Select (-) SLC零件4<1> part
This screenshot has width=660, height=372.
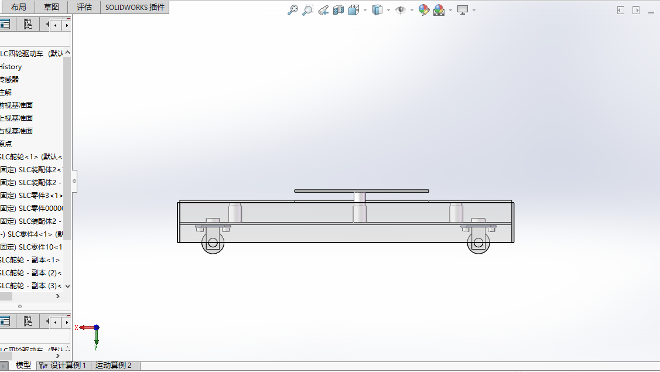pos(32,234)
